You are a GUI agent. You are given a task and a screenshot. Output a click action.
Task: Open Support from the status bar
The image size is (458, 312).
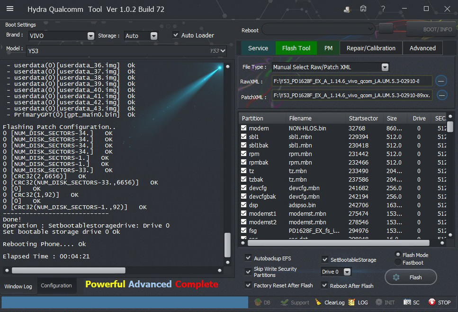pyautogui.click(x=295, y=303)
